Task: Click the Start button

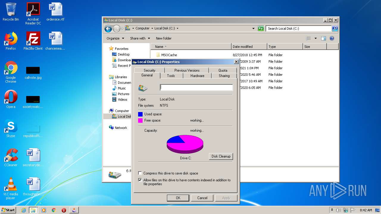Action: click(8, 210)
